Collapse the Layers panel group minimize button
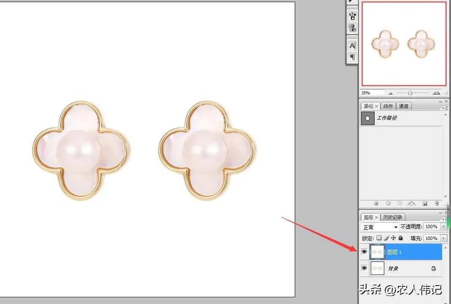This screenshot has width=451, height=304. pyautogui.click(x=440, y=213)
